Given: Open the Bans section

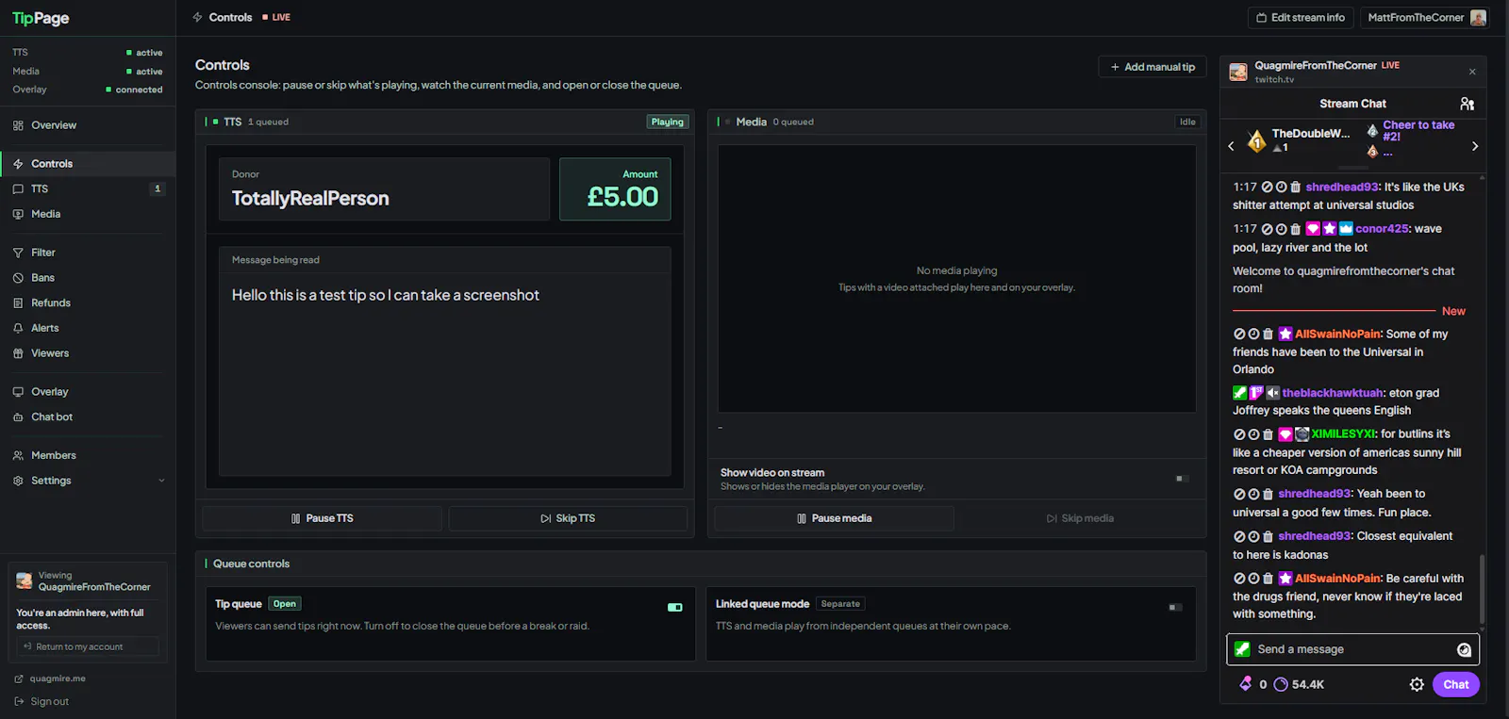Looking at the screenshot, I should coord(88,278).
